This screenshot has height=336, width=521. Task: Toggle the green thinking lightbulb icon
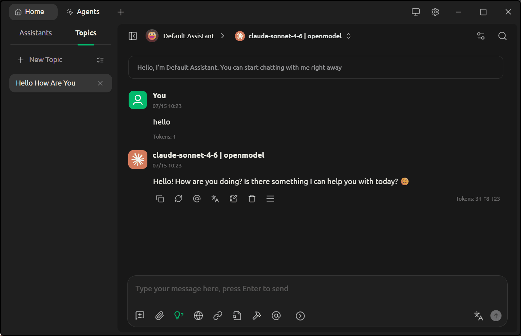coord(179,316)
